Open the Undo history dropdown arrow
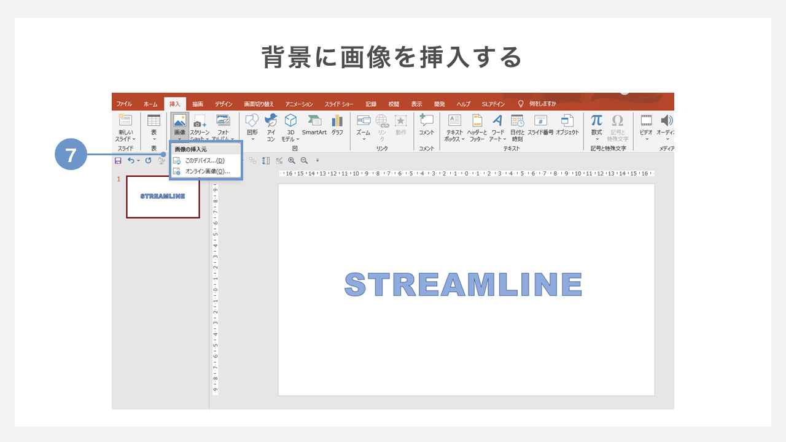786x442 pixels. click(138, 160)
